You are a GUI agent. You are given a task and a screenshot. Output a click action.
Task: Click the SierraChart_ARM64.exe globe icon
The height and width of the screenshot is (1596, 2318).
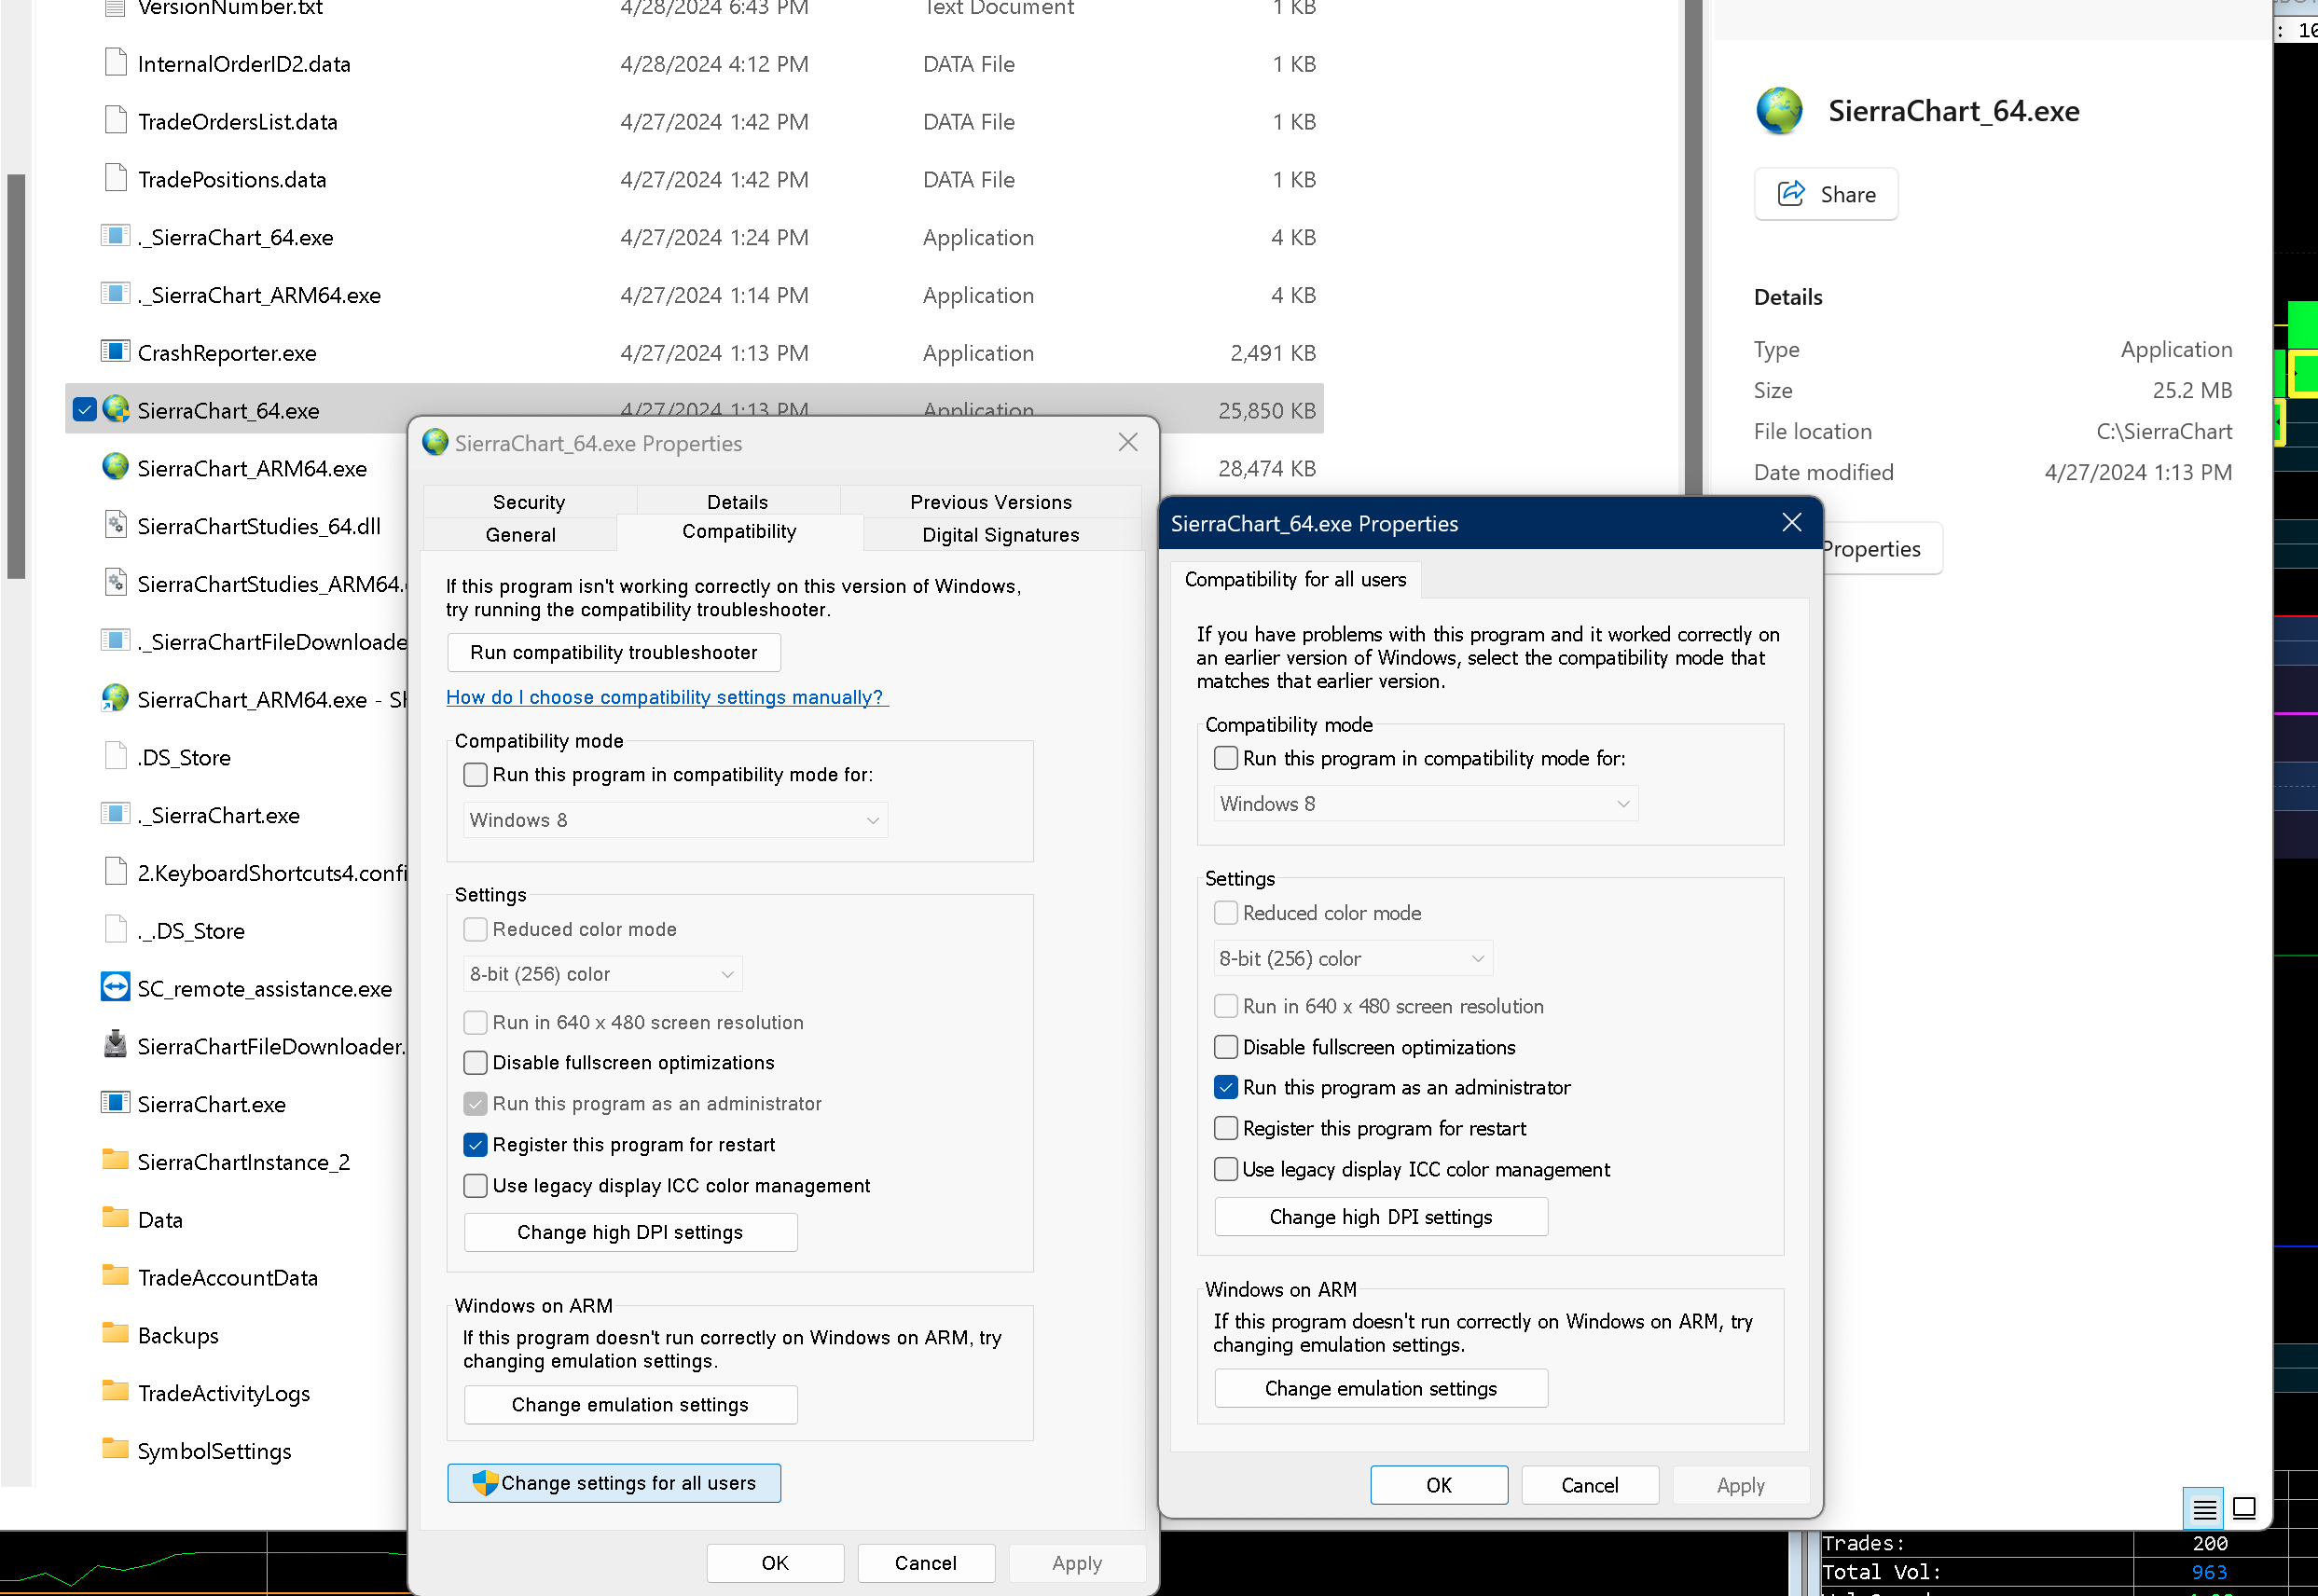pos(115,467)
